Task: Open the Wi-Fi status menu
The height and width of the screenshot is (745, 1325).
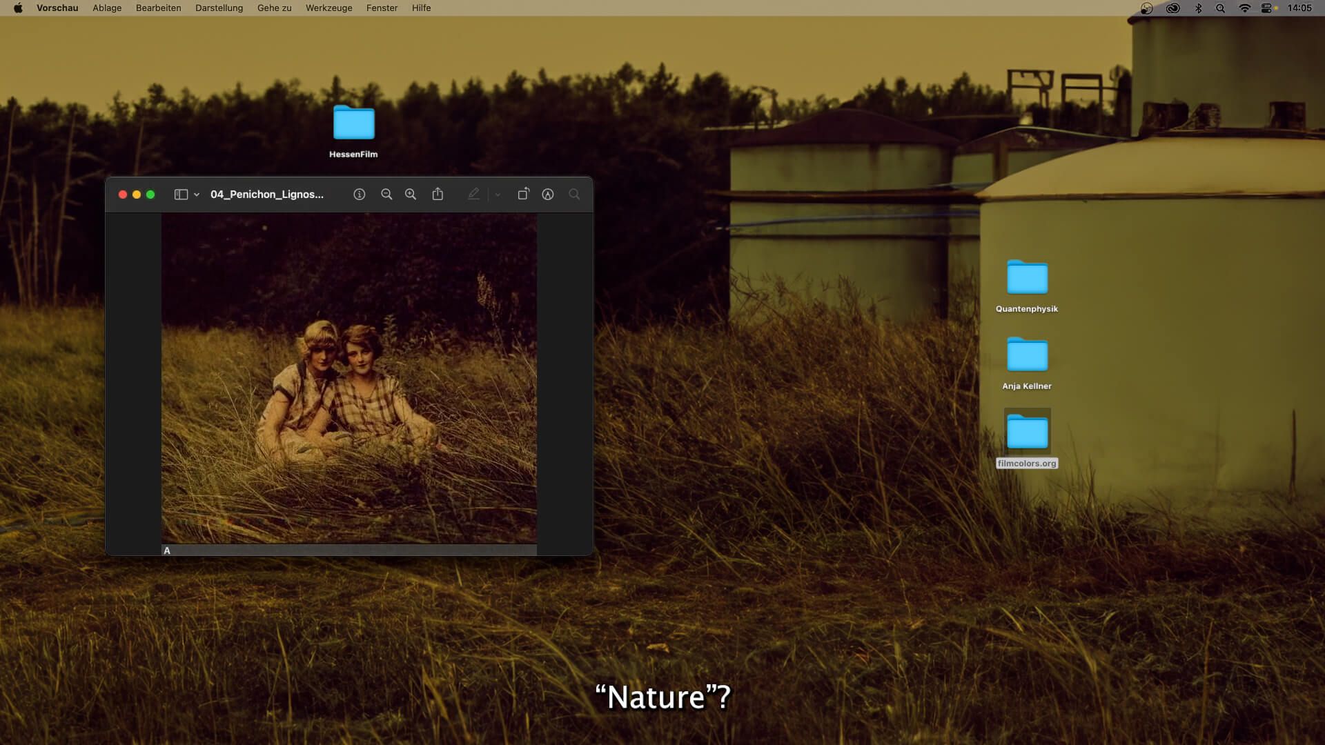Action: tap(1245, 8)
